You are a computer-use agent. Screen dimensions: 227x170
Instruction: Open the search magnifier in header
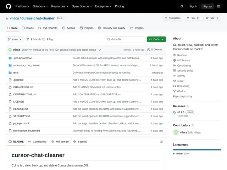pos(182,6)
